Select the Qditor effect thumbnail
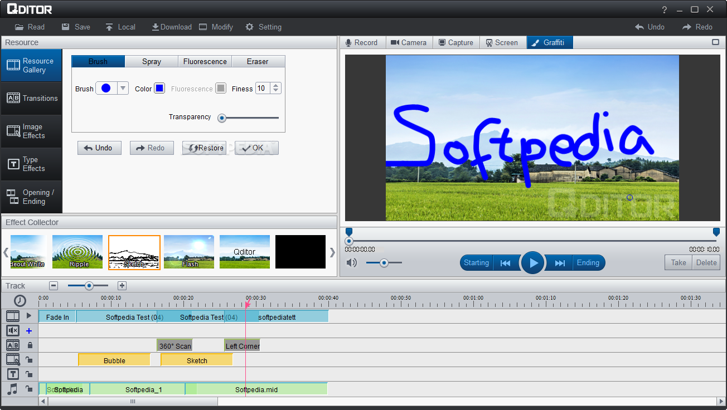 245,252
